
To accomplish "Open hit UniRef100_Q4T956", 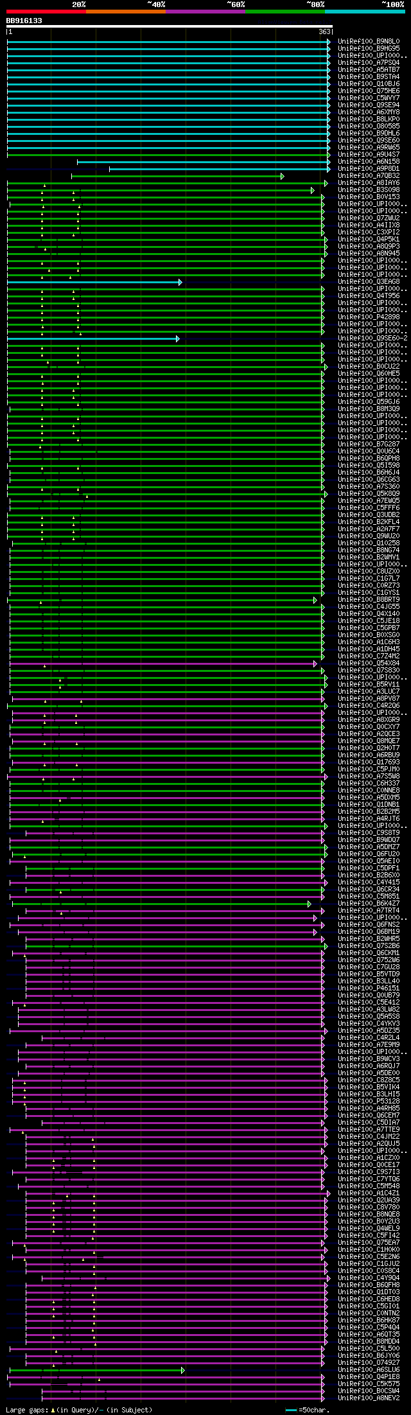I will click(x=369, y=296).
